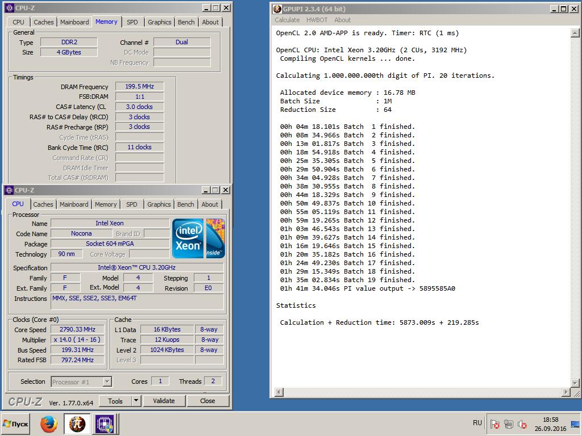Screen dimensions: 582x436
Task: Click the Code Name value Nocona
Action: (x=81, y=233)
